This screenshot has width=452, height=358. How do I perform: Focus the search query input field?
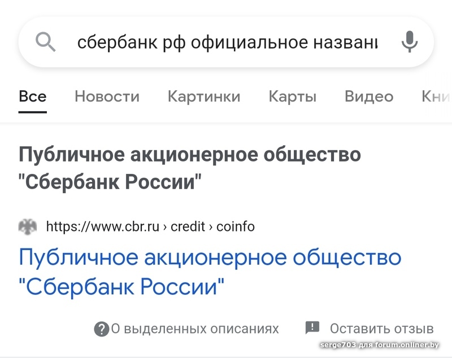pyautogui.click(x=226, y=42)
